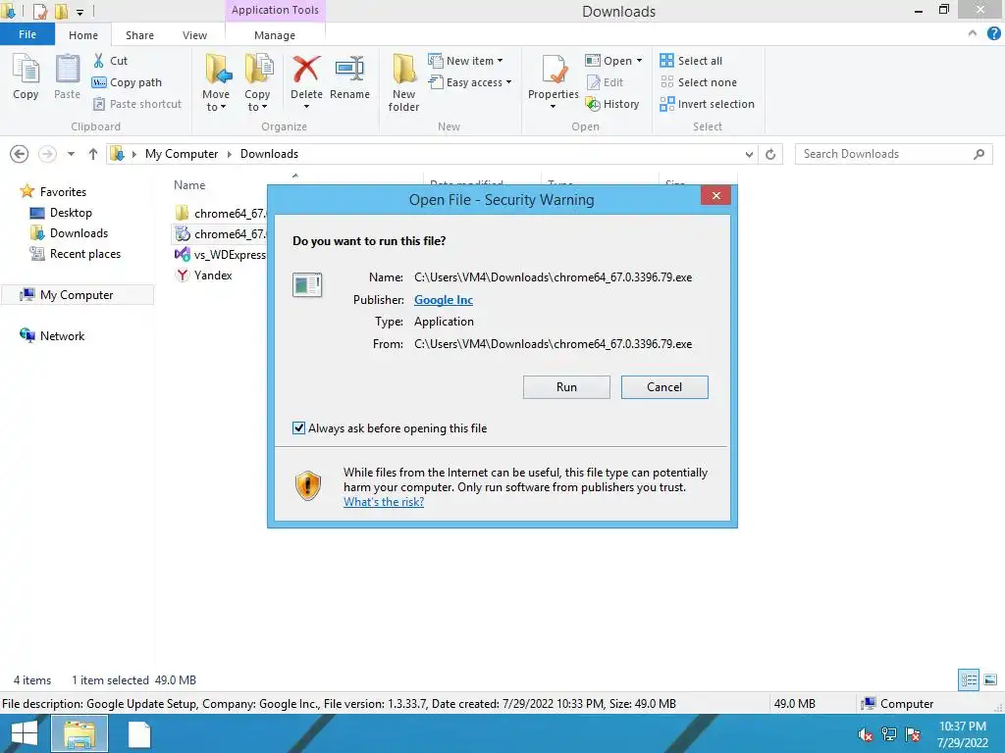Refresh the Downloads folder view
The height and width of the screenshot is (753, 1005).
tap(770, 154)
